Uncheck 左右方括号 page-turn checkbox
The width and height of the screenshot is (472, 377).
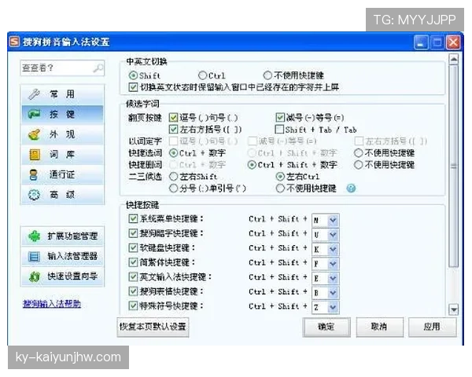173,130
